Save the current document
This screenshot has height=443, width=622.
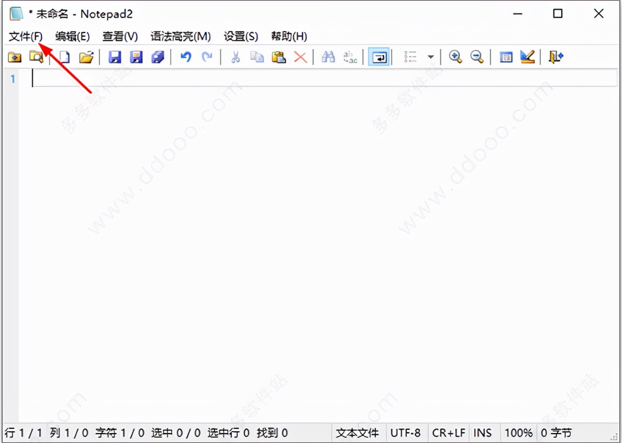point(115,57)
